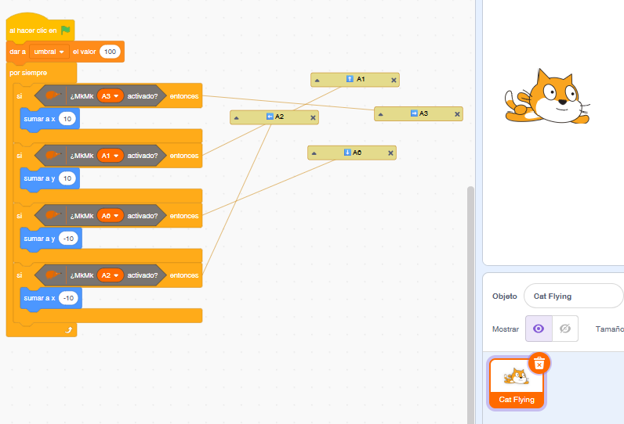Click the 'por siempre' forever block

[28, 73]
